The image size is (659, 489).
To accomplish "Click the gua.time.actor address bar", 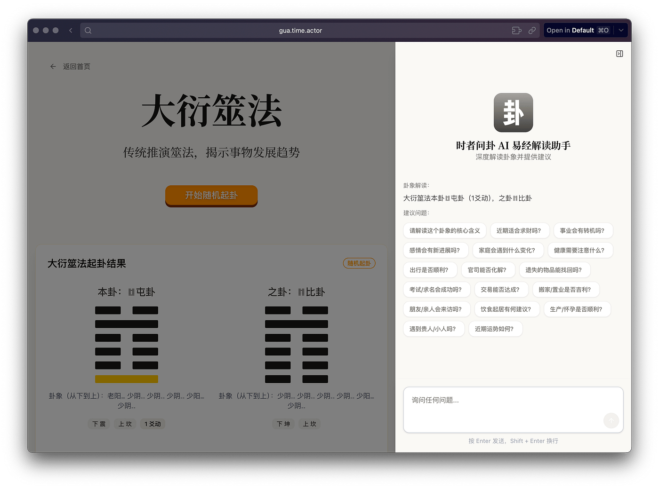I will click(x=300, y=31).
